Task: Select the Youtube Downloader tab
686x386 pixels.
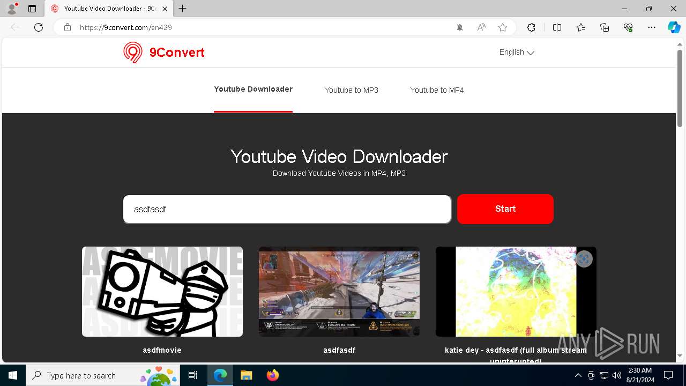Action: [x=253, y=89]
